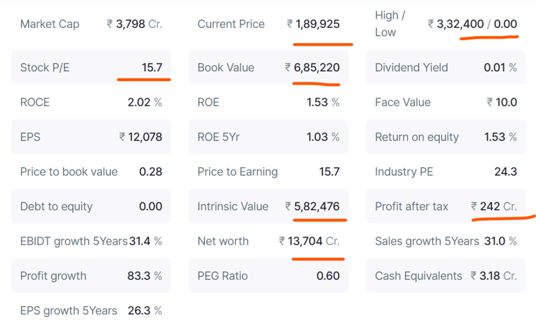Viewport: 536px width, 336px height.
Task: Select the Current Price figure 1,89,925
Action: click(x=313, y=24)
